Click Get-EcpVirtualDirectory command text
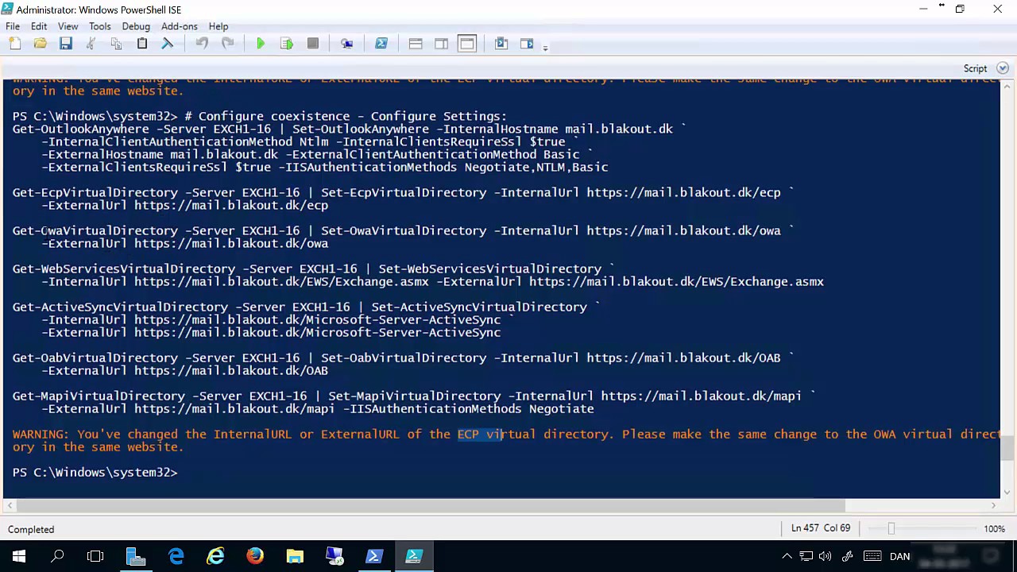 pyautogui.click(x=95, y=192)
